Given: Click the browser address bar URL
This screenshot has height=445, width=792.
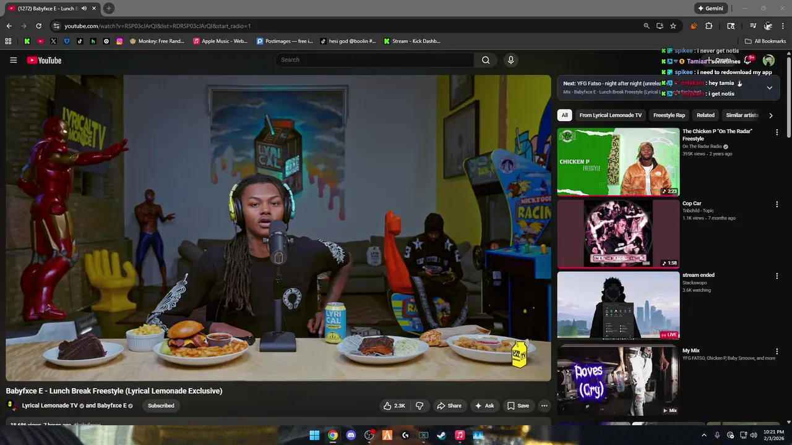Looking at the screenshot, I should [158, 26].
